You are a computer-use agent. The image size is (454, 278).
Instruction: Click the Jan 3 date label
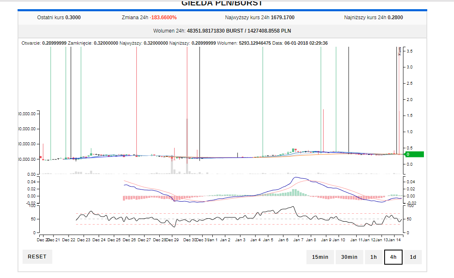tap(240, 240)
